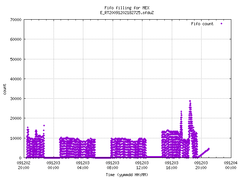
Task: Click the 60000 y-axis tick label
Action: coord(16,40)
